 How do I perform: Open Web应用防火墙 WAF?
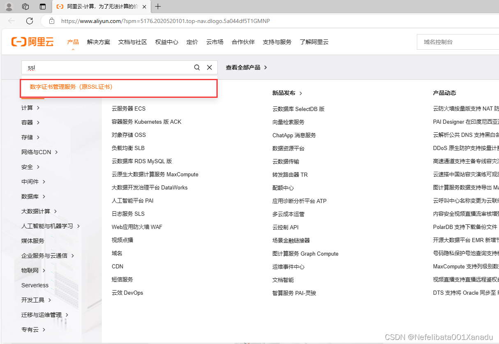[137, 227]
